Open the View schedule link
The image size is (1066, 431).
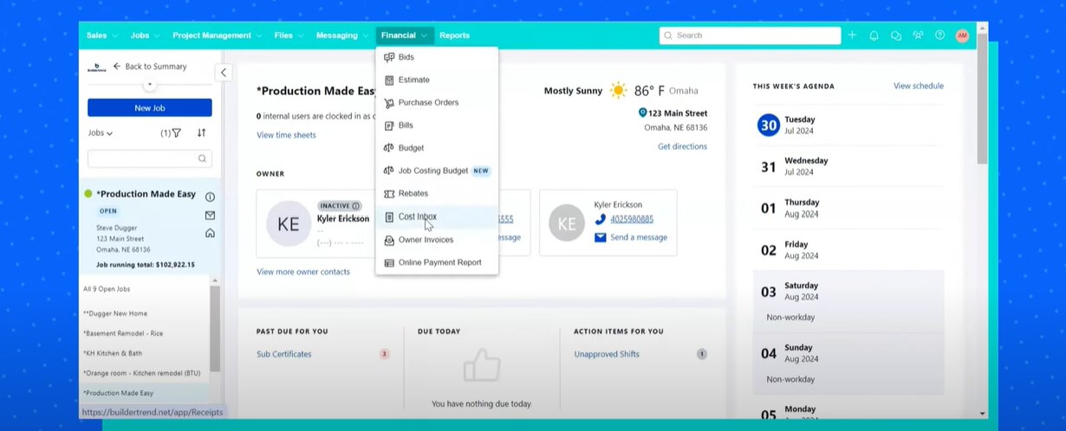click(918, 87)
